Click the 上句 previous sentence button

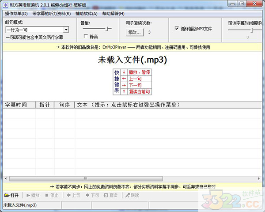(73, 195)
